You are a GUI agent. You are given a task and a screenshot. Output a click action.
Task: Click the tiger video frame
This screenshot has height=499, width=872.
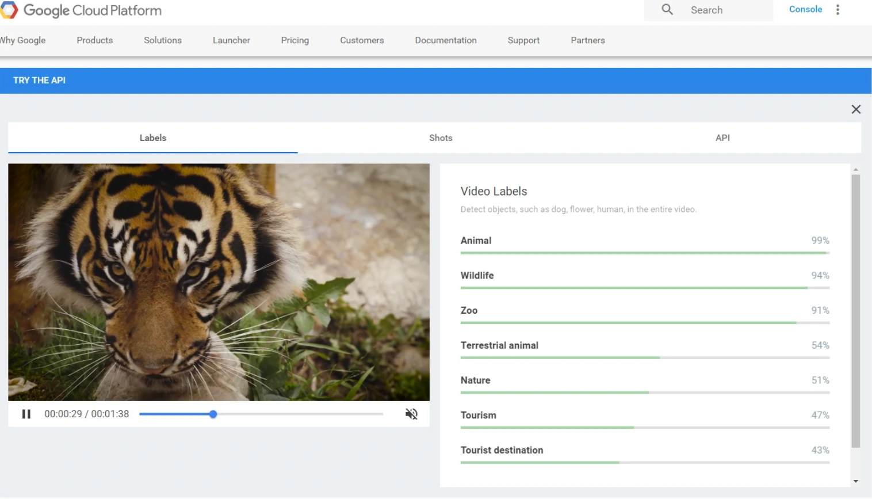pos(219,282)
